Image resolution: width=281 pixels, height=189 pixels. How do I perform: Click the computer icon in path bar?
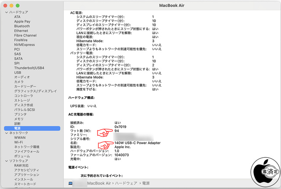click(x=70, y=183)
